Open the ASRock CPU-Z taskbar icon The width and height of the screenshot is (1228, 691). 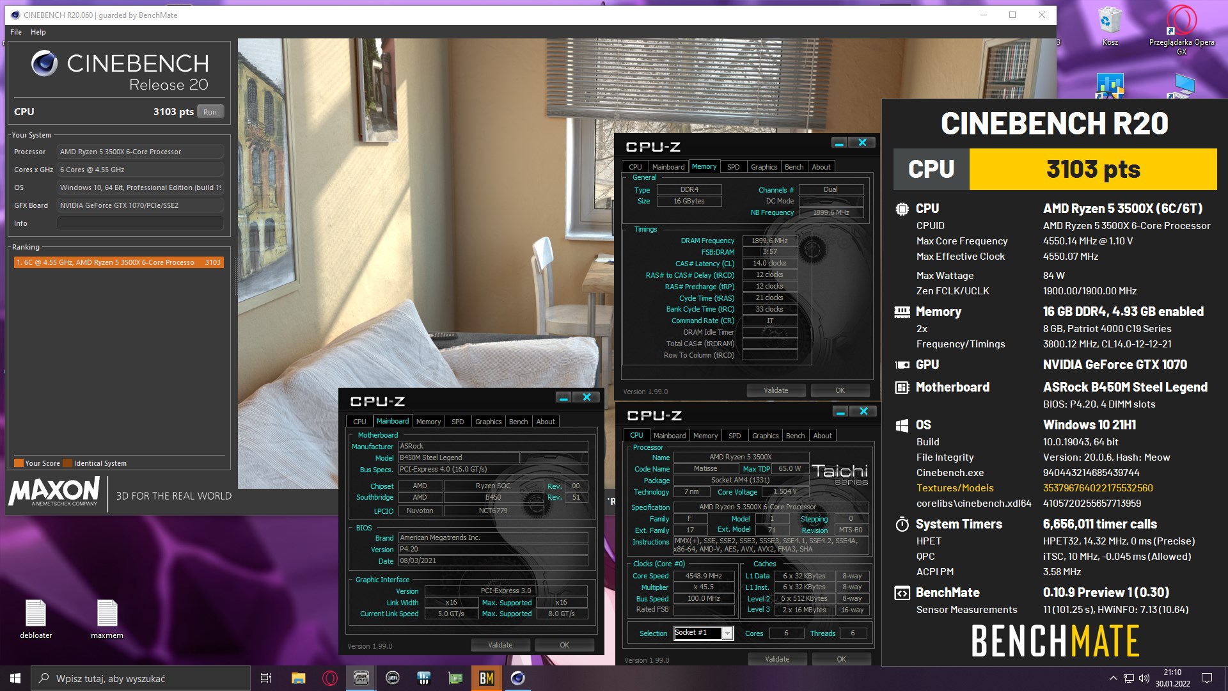point(361,678)
